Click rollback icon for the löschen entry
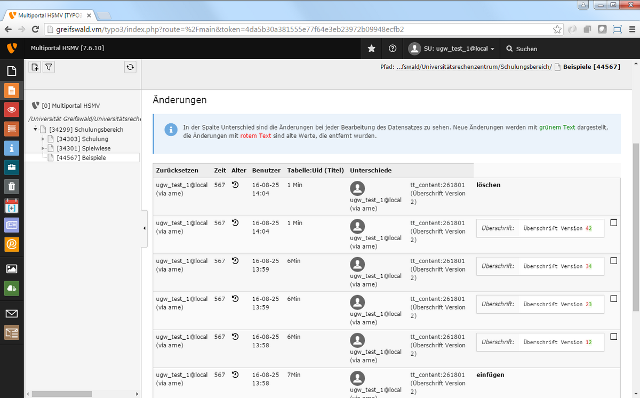 pos(235,185)
